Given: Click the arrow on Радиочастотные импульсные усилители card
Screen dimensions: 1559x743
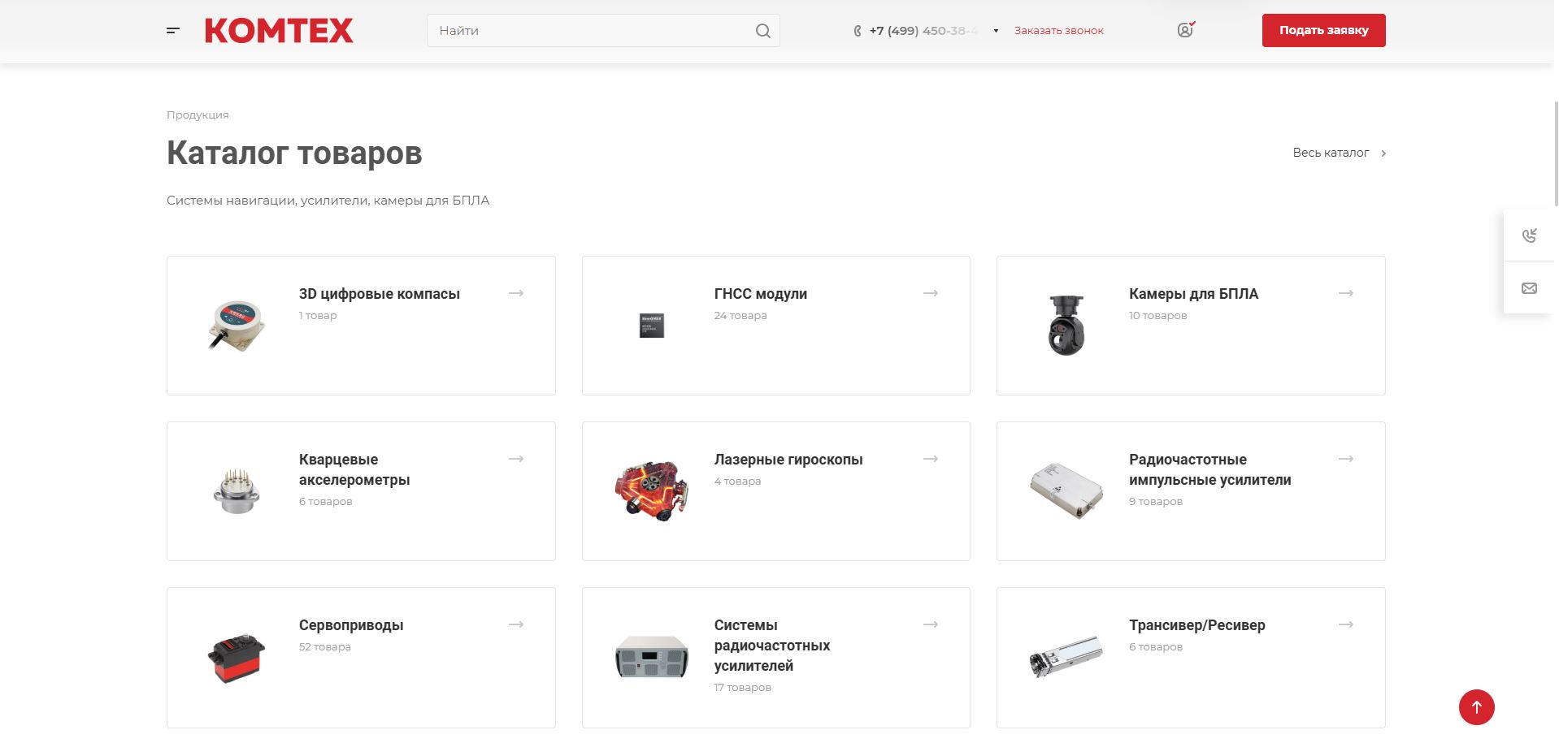Looking at the screenshot, I should pos(1346,459).
